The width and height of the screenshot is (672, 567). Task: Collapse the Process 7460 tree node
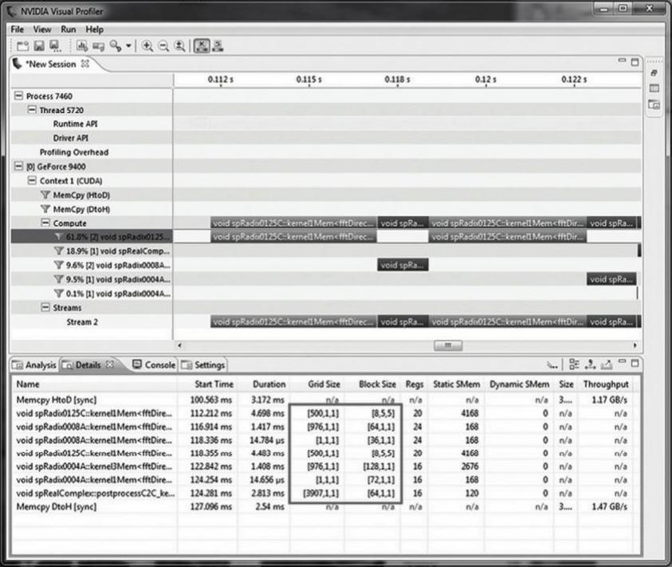click(18, 96)
